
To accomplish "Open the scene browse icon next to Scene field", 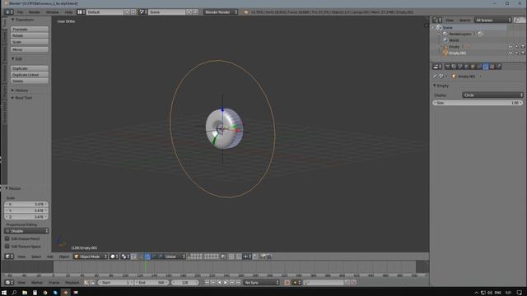I will pyautogui.click(x=142, y=12).
